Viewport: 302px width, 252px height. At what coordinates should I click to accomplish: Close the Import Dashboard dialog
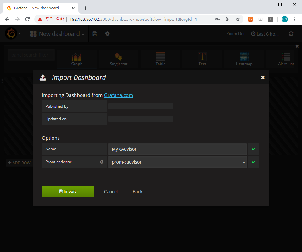263,77
